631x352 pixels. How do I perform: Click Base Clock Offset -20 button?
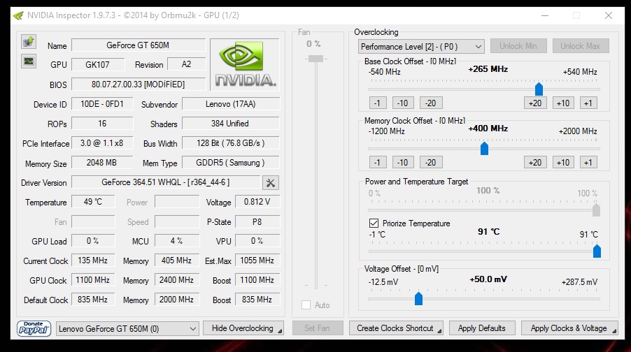tap(431, 103)
